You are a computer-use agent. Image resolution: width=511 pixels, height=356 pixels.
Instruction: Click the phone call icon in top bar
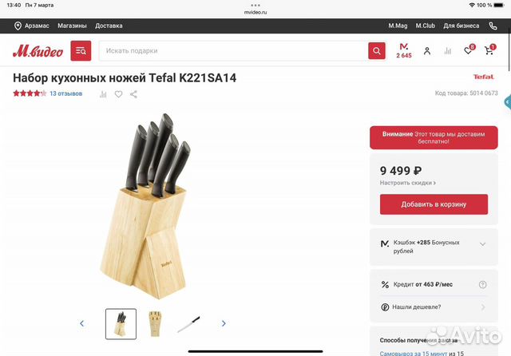tap(493, 26)
